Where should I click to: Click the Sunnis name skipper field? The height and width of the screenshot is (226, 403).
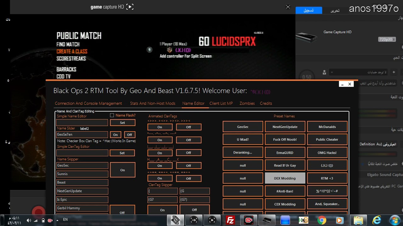(x=82, y=174)
